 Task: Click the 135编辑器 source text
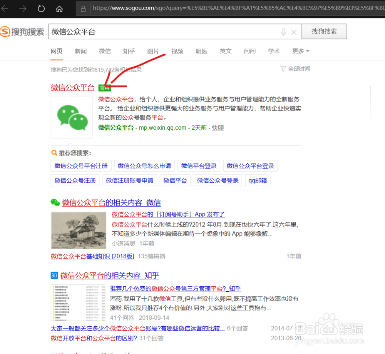[151, 256]
